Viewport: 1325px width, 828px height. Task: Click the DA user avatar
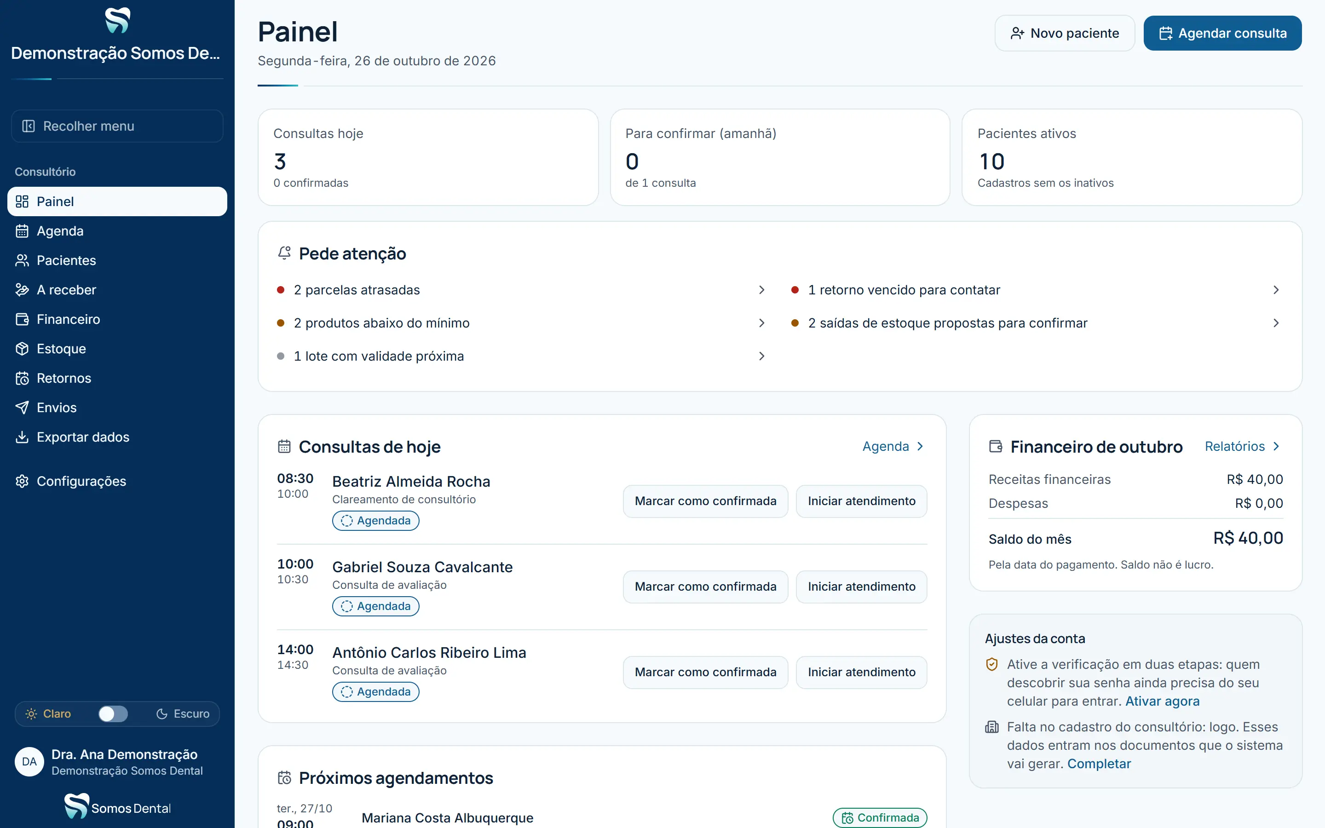coord(29,762)
